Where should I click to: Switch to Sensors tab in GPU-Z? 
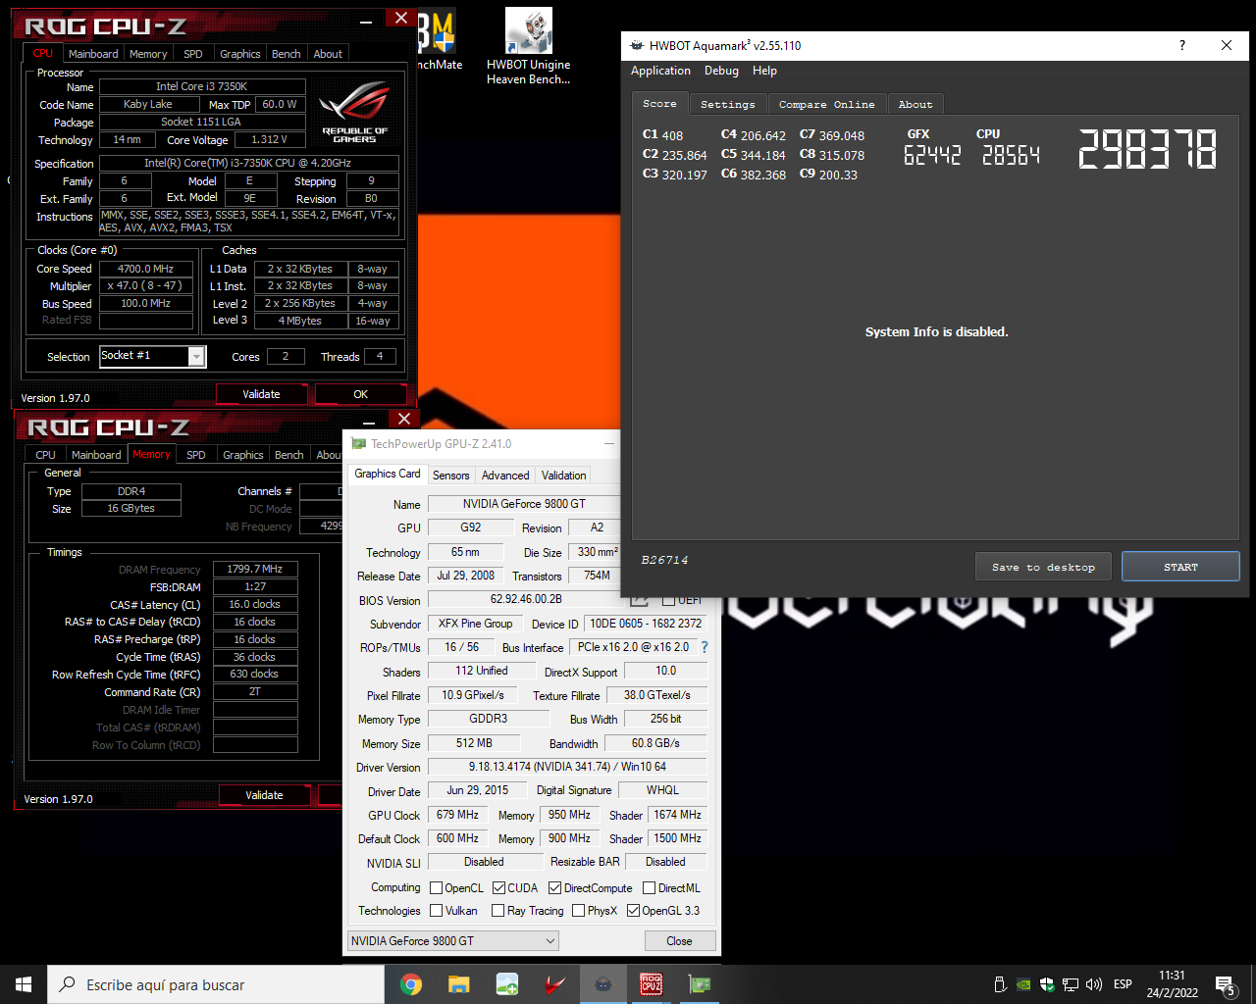tap(451, 476)
